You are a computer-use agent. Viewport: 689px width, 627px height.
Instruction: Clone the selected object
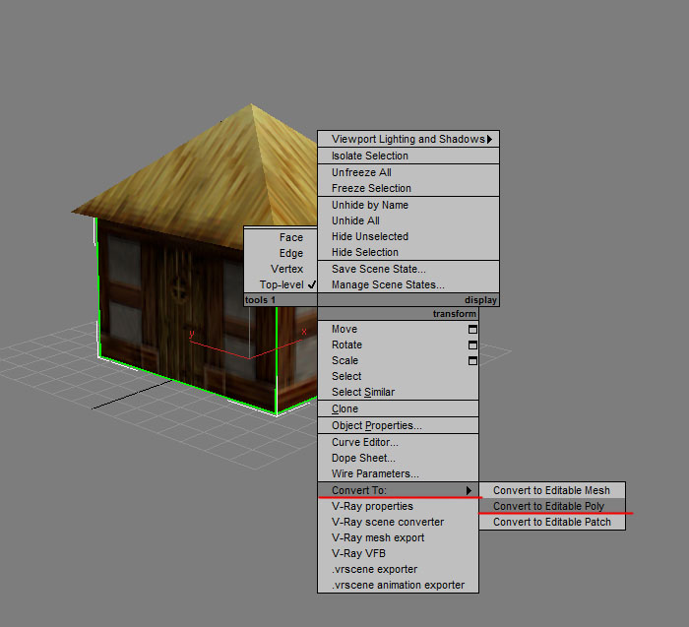398,408
